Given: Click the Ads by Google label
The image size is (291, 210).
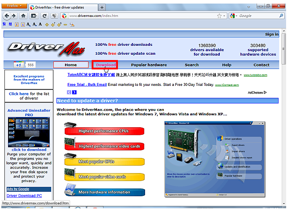Looking at the screenshot, I should coord(18,189).
